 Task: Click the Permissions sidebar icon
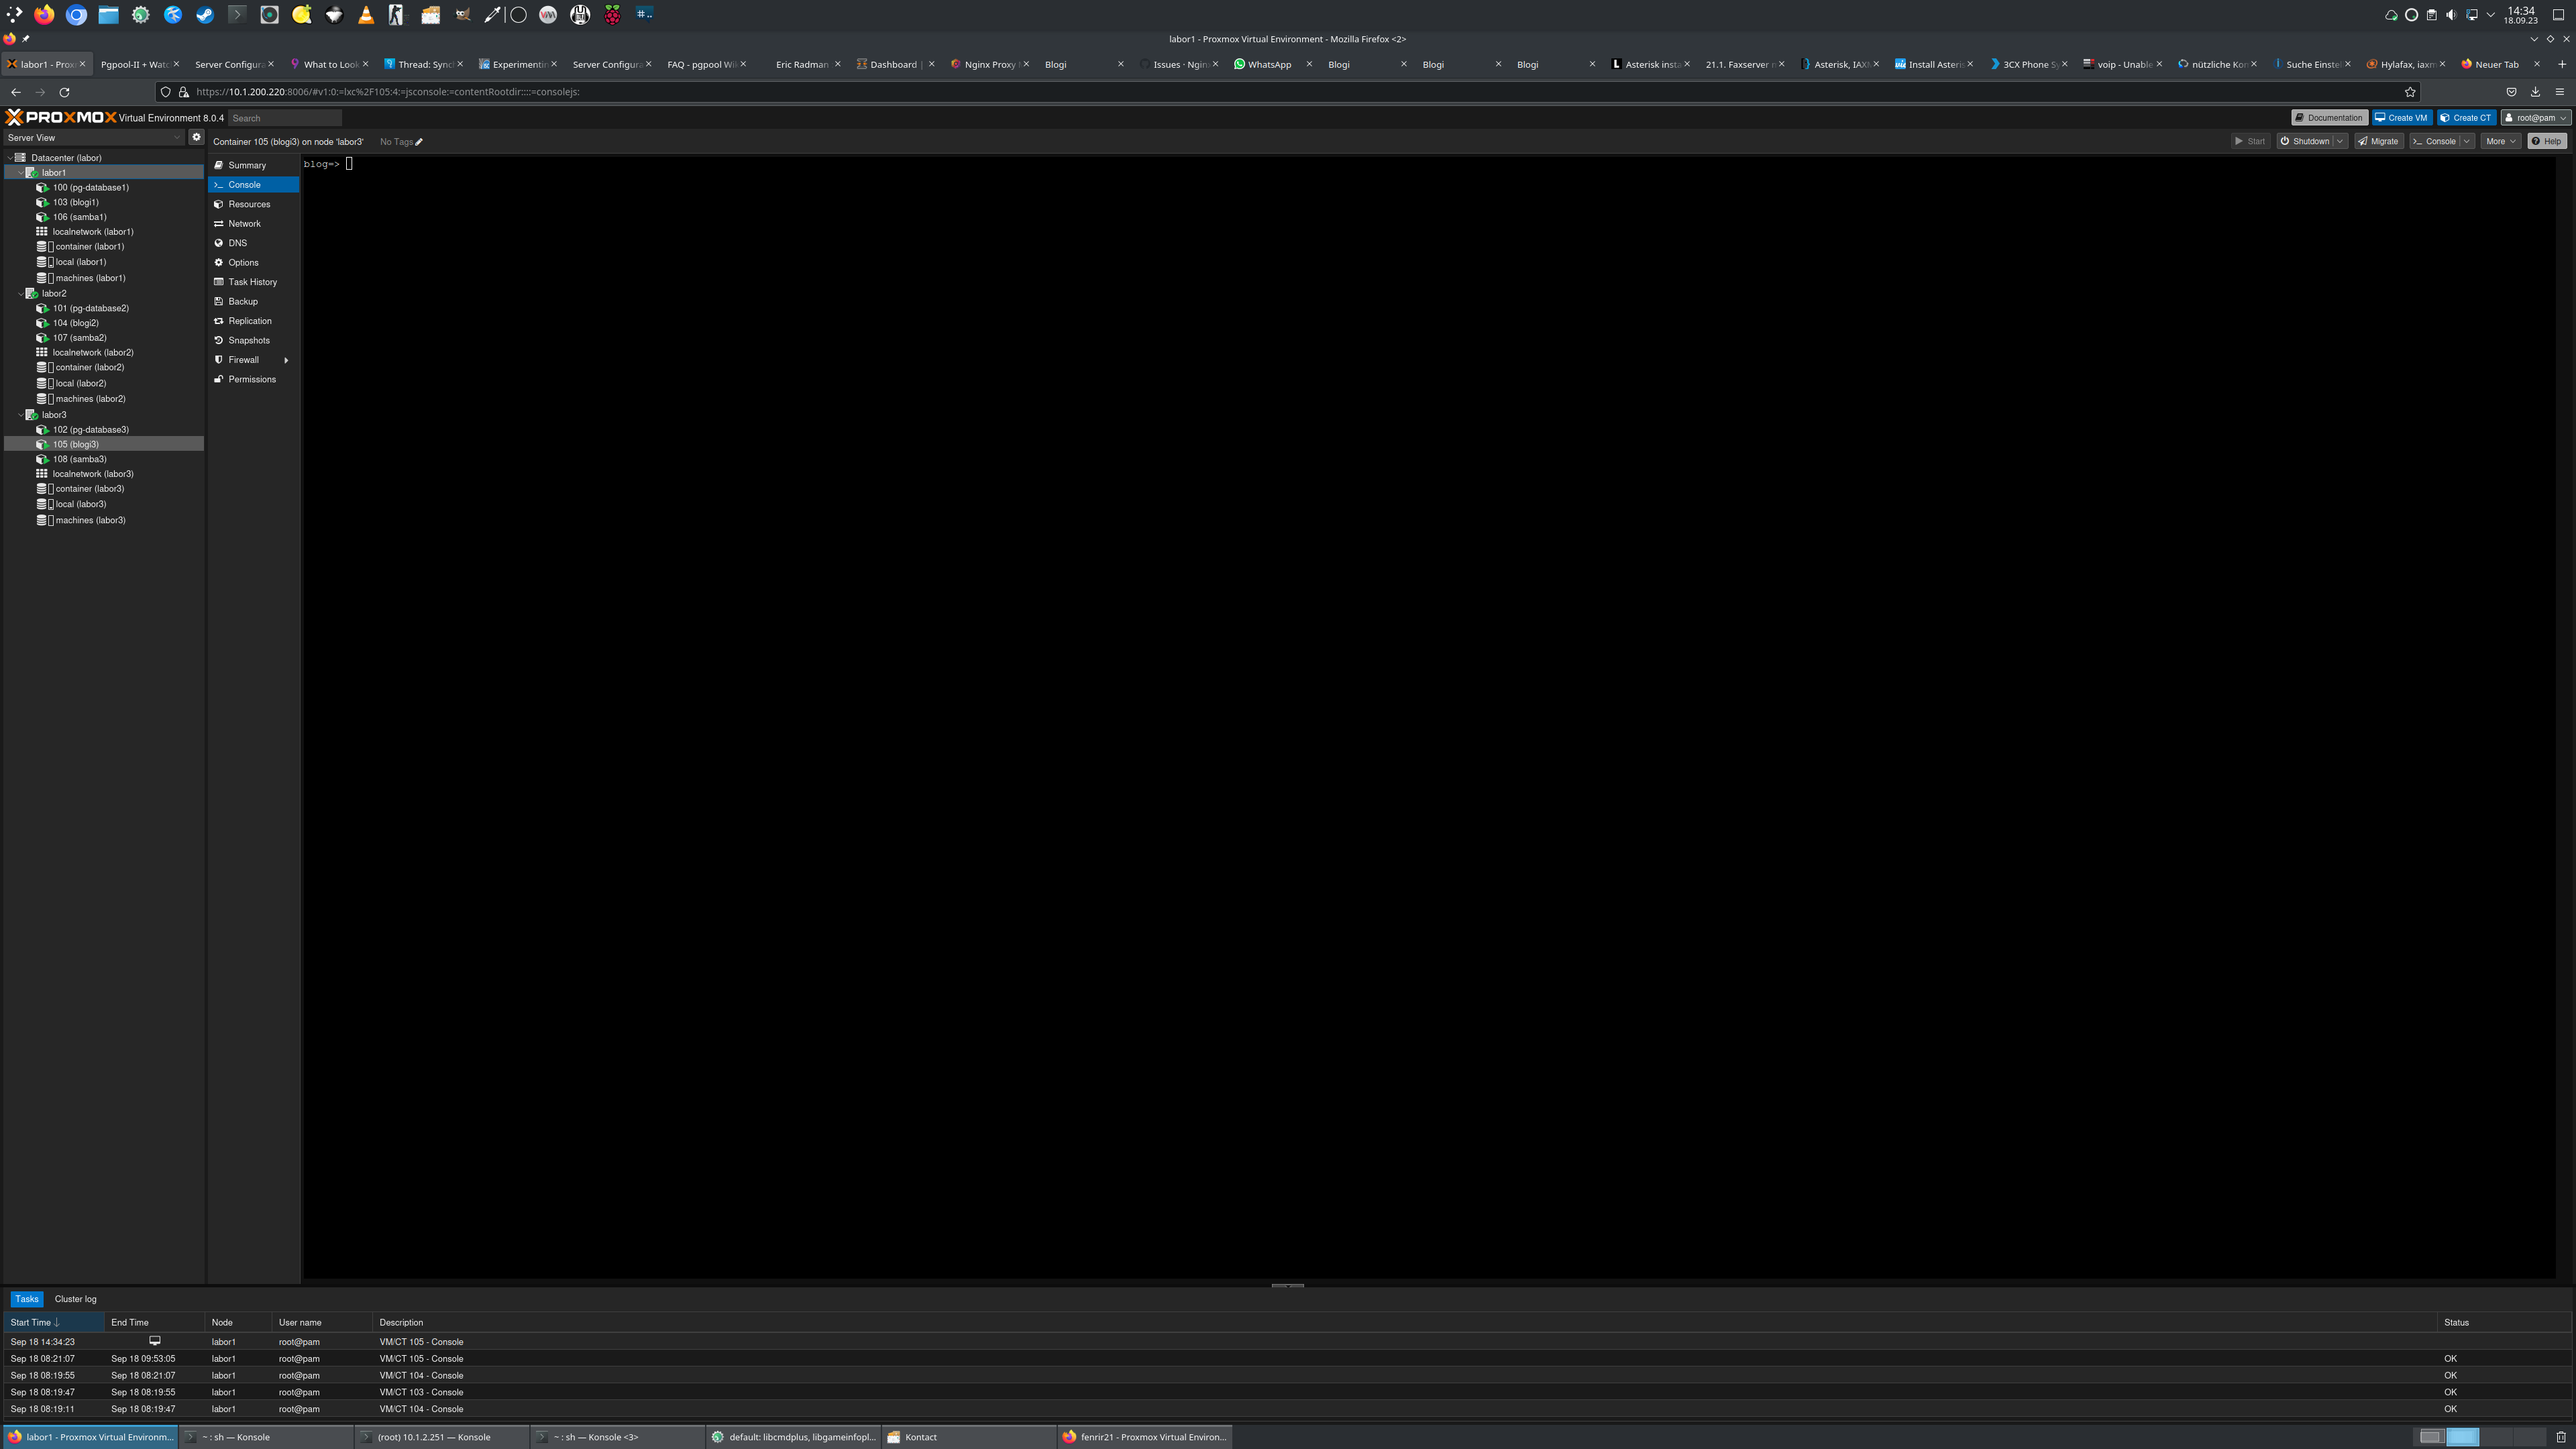[218, 379]
